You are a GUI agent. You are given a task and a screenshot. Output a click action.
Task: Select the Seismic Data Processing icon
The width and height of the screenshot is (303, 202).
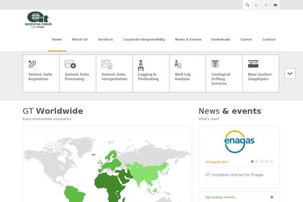click(x=70, y=65)
